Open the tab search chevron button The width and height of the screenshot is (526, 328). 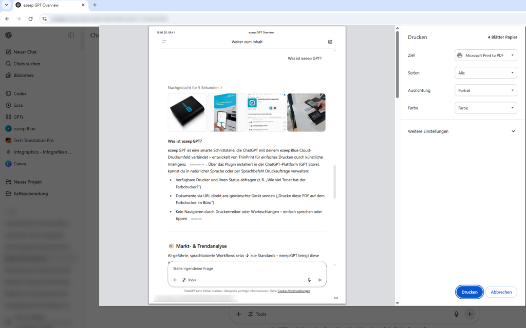coord(6,5)
